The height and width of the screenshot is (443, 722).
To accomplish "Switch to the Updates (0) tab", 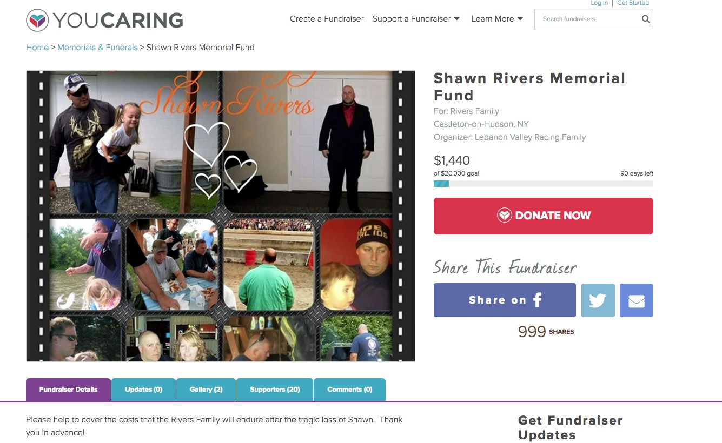I will [x=143, y=390].
